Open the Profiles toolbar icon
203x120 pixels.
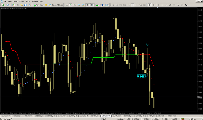point(8,5)
